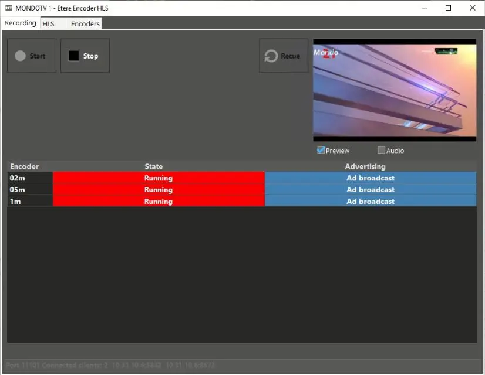Click the Etere app icon in title bar

click(x=8, y=8)
